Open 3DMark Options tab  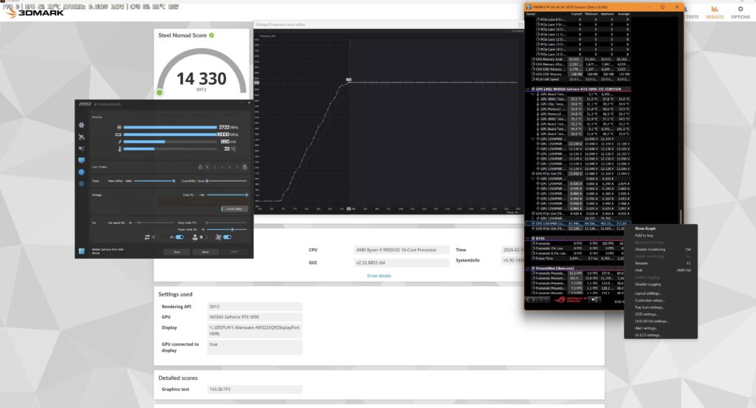pyautogui.click(x=740, y=13)
